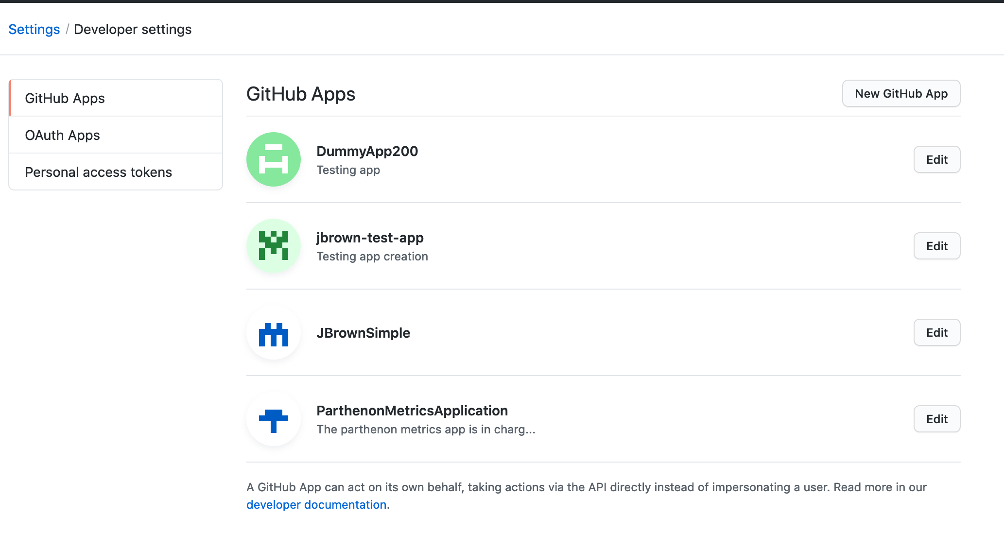Click the 'GitHub Apps' page heading

301,94
